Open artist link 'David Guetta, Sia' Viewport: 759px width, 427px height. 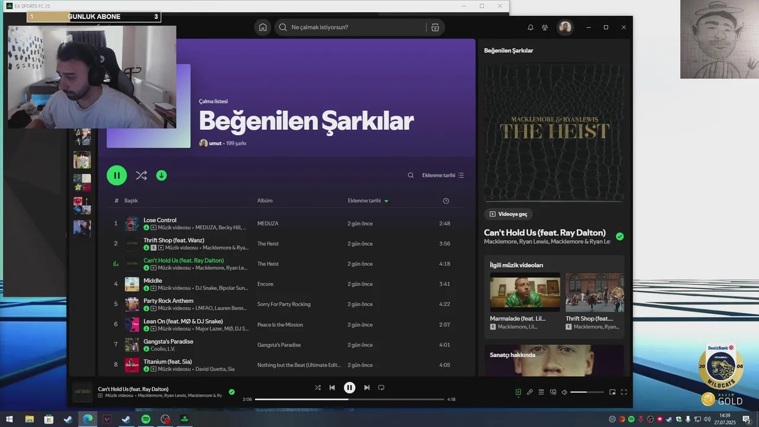(215, 369)
